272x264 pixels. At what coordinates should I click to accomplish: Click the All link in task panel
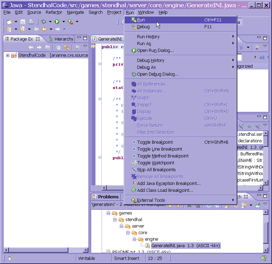262,57
